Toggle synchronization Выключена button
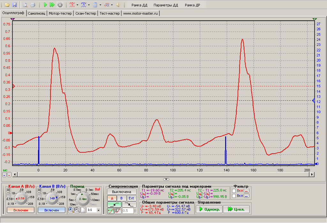Screen dimensions: 327x223 122,192
